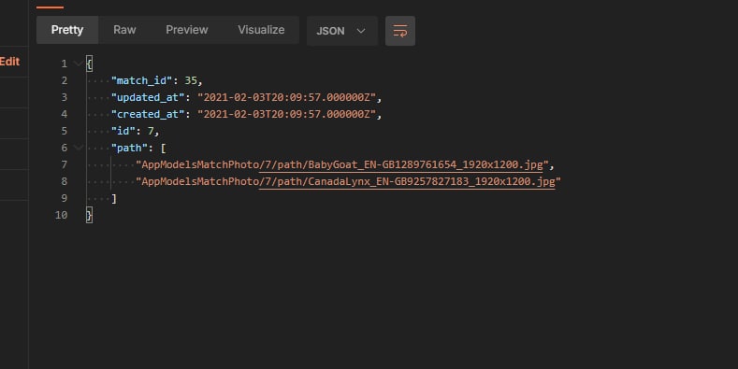Click the closing bracket on line 9
Image resolution: width=738 pixels, height=369 pixels.
[114, 198]
